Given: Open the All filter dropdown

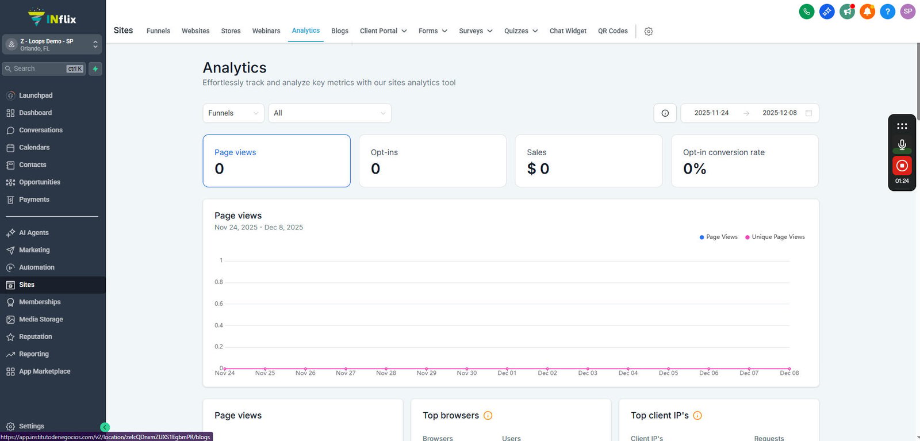Looking at the screenshot, I should point(330,113).
